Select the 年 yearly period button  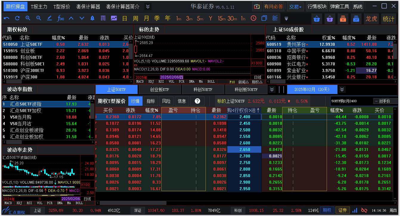point(168,18)
